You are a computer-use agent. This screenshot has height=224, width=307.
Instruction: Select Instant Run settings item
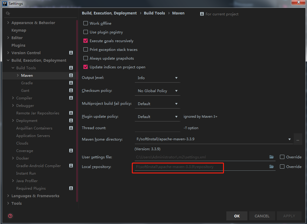pyautogui.click(x=26, y=173)
